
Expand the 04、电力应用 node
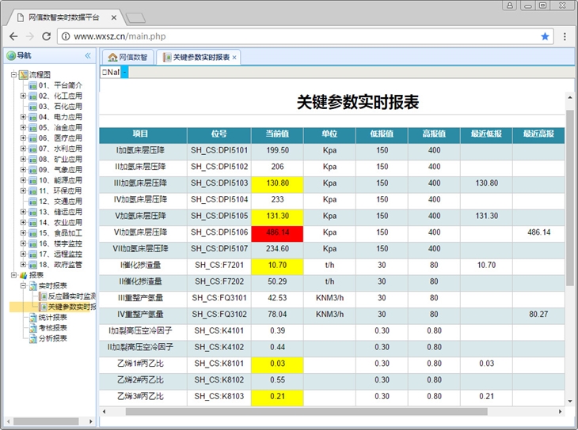point(23,117)
